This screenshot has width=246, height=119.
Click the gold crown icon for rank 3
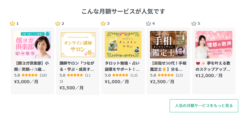(x=103, y=23)
